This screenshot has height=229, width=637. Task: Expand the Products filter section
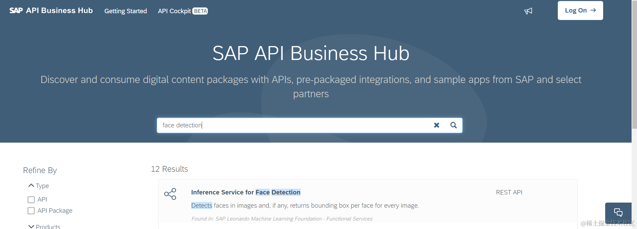tap(31, 226)
